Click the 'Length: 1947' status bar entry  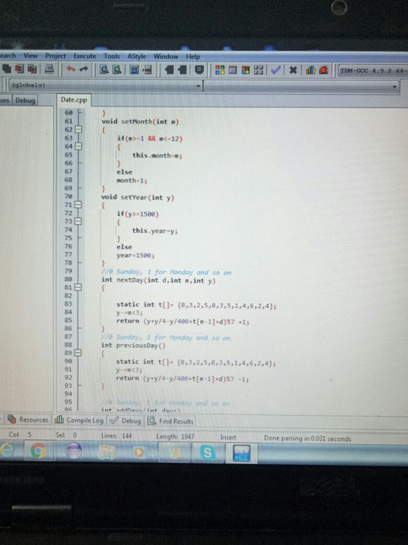[175, 436]
